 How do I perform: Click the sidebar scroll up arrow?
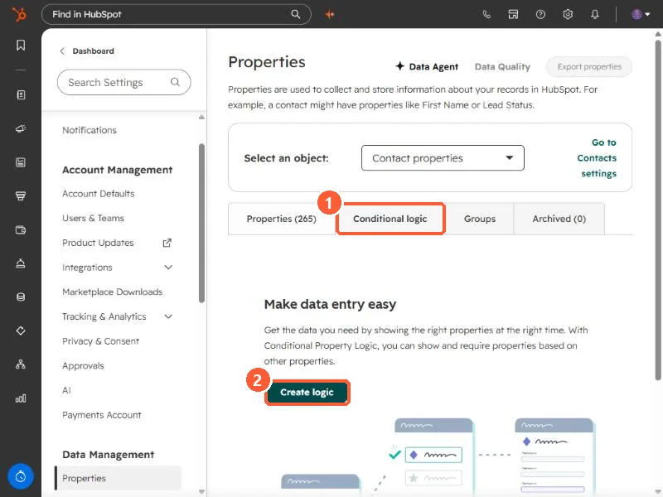201,117
